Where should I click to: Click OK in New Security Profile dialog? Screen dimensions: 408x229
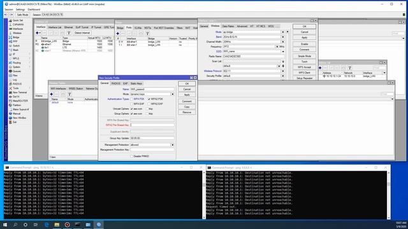[x=187, y=83]
